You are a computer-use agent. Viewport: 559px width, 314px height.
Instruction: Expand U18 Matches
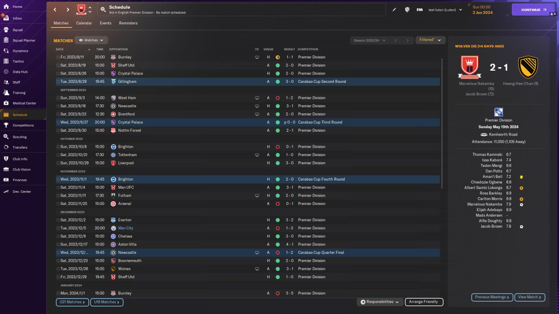point(107,302)
